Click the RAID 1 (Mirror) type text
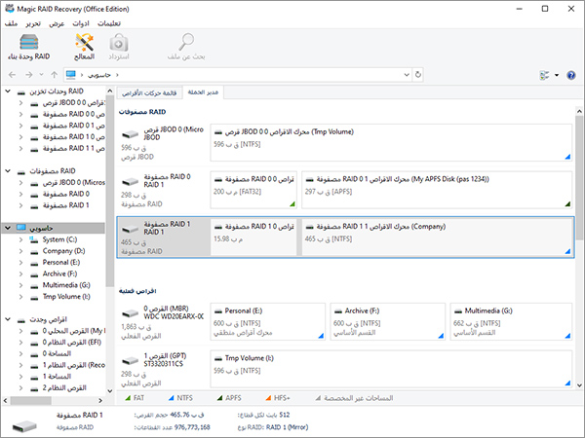Screen dimensions: 585x438 click(x=287, y=427)
